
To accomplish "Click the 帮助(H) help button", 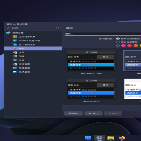I will click(73, 114).
